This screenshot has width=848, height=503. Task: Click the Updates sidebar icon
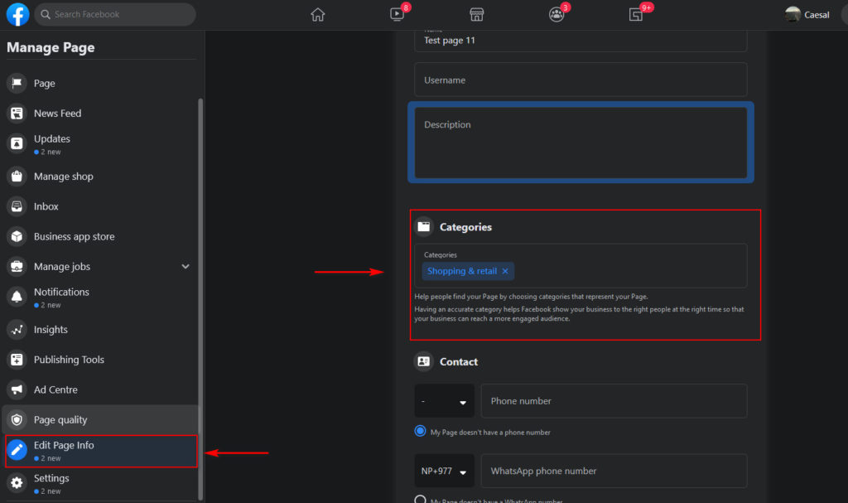[17, 143]
